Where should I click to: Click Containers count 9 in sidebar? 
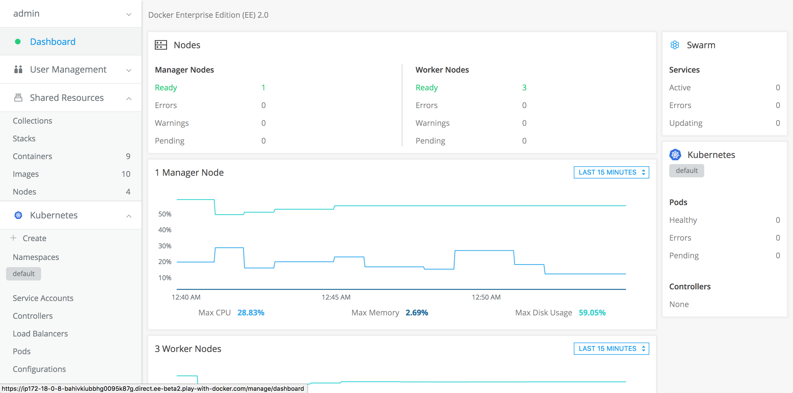pyautogui.click(x=128, y=156)
